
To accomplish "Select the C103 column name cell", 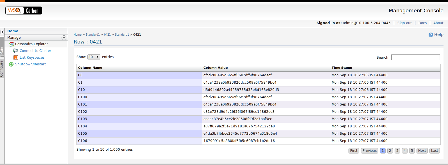I will coord(139,119).
